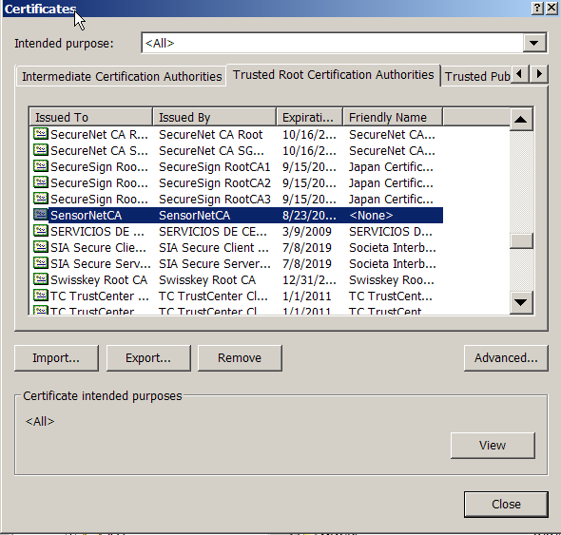Image resolution: width=561 pixels, height=535 pixels.
Task: Switch to Intermediate Certification Authorities tab
Action: 122,77
